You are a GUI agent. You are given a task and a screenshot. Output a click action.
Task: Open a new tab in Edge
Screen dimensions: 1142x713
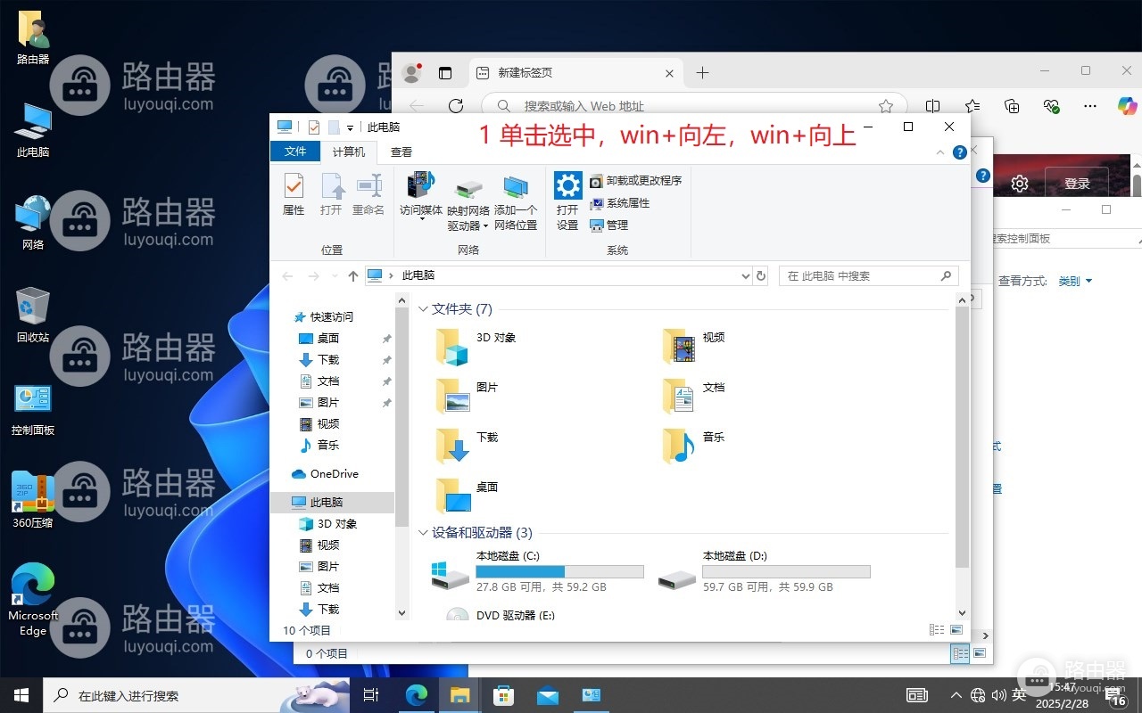(x=702, y=73)
